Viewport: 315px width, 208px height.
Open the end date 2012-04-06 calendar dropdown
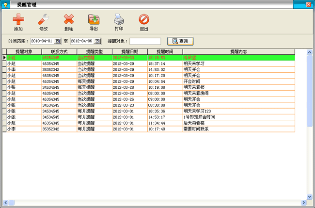(x=97, y=41)
